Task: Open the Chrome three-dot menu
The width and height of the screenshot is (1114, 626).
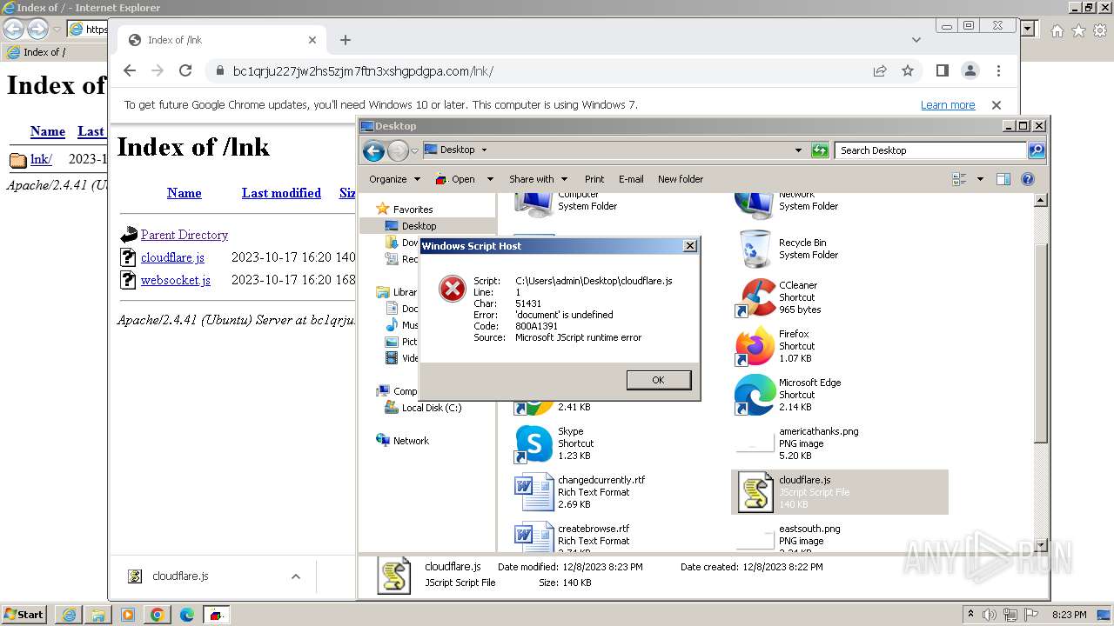Action: (x=998, y=71)
